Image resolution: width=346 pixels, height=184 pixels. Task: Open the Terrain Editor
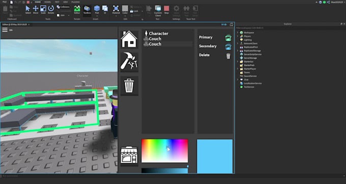[x=77, y=10]
